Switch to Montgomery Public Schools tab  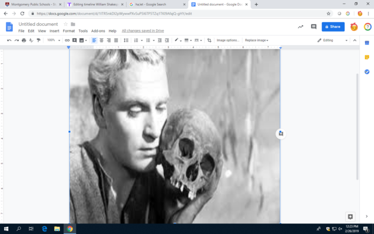click(x=33, y=4)
